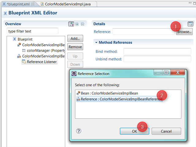The width and height of the screenshot is (196, 147).
Task: Open the ColorModelServiceImpl.java tab
Action: (67, 4)
